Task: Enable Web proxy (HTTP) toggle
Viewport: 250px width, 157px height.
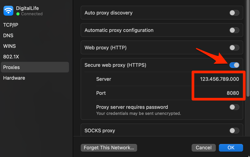Action: tap(234, 48)
